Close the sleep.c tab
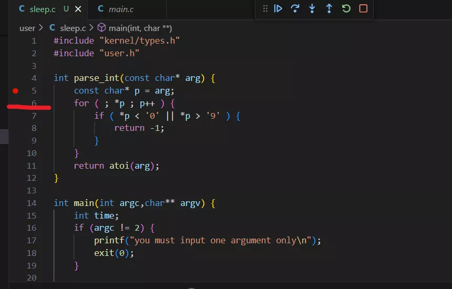The height and width of the screenshot is (289, 452). (78, 9)
